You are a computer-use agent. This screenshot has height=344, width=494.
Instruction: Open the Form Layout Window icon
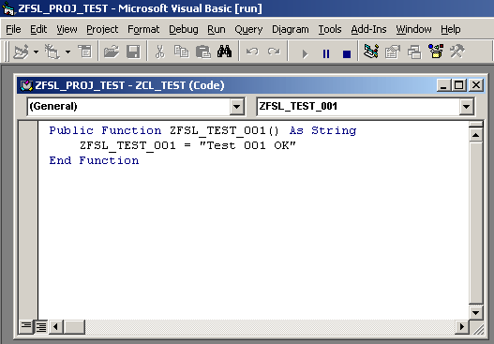click(x=414, y=52)
